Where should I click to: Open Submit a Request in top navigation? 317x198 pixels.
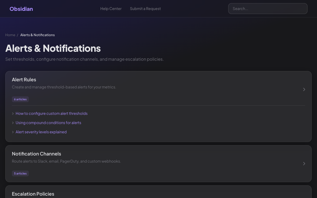click(x=145, y=9)
